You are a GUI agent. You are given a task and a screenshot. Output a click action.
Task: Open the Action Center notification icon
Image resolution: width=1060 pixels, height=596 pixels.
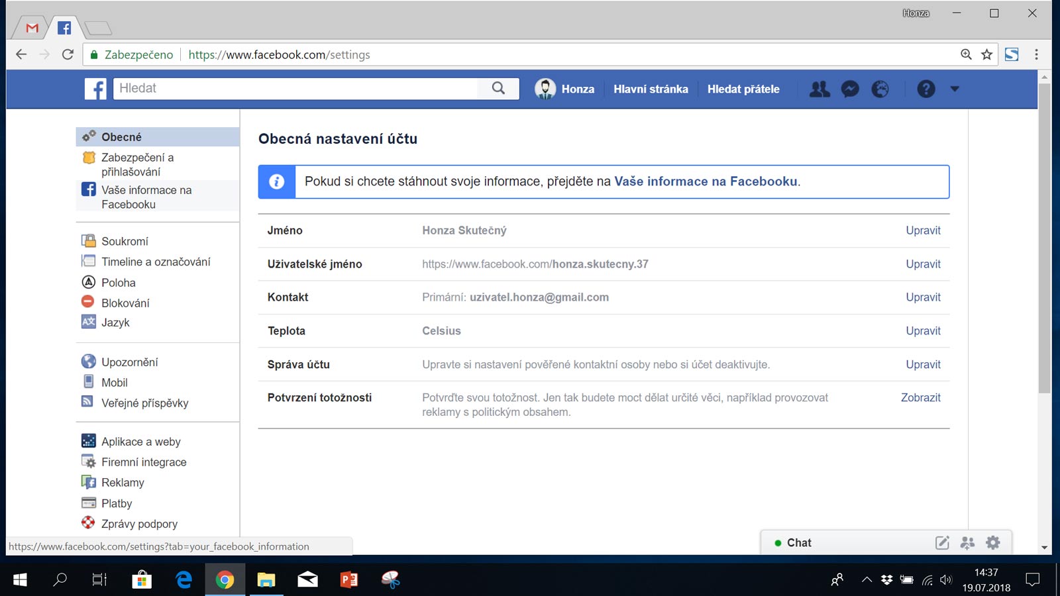(1032, 579)
